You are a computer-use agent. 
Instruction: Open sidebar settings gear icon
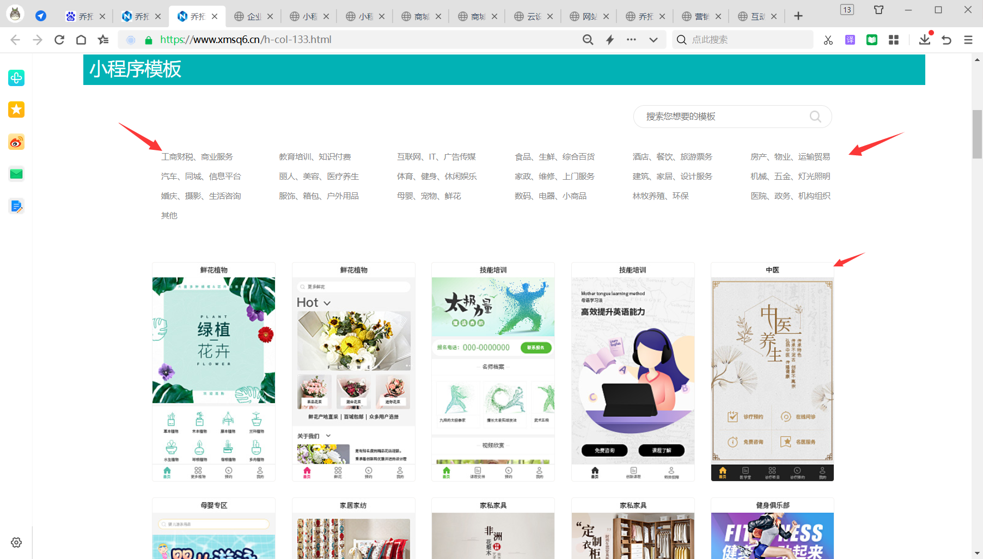coord(16,542)
